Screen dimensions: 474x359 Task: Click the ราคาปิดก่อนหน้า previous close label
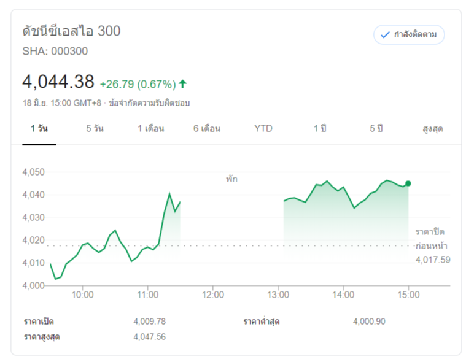(x=430, y=239)
